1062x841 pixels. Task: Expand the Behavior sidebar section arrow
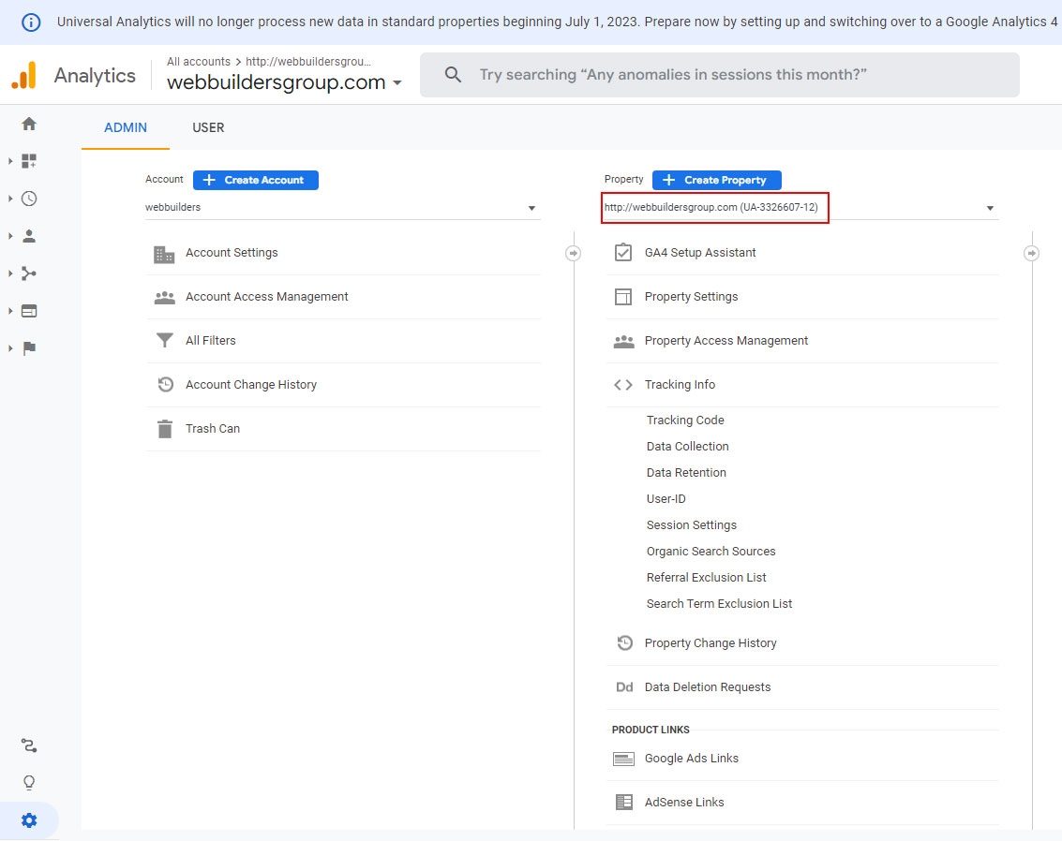pos(10,311)
